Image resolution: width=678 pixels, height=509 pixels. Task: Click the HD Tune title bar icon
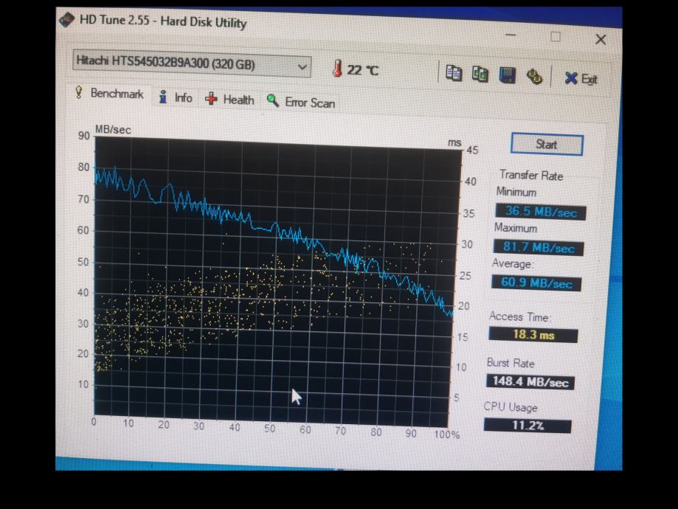pyautogui.click(x=66, y=20)
